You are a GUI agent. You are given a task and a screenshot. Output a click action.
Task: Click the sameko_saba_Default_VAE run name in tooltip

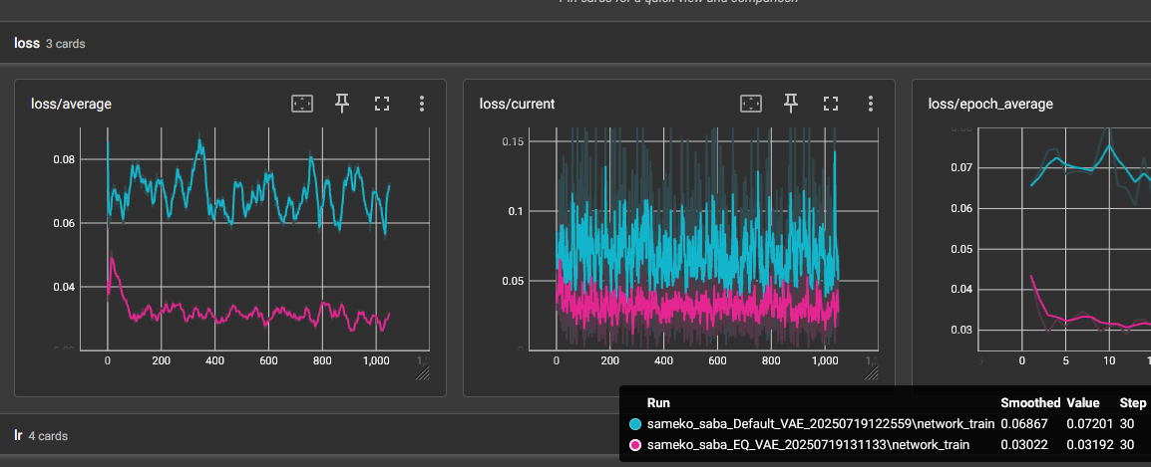[821, 424]
